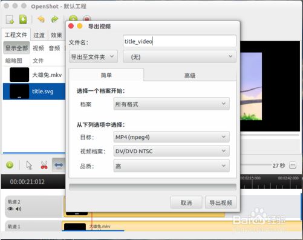The height and width of the screenshot is (240, 303).
Task: Click the 00:02:15:000 ruler mark
Action: click(250, 178)
